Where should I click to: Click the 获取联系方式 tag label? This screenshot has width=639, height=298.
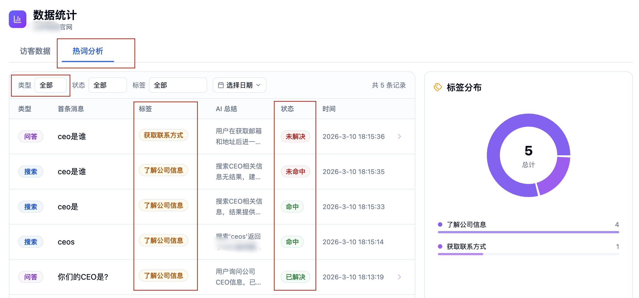click(163, 135)
